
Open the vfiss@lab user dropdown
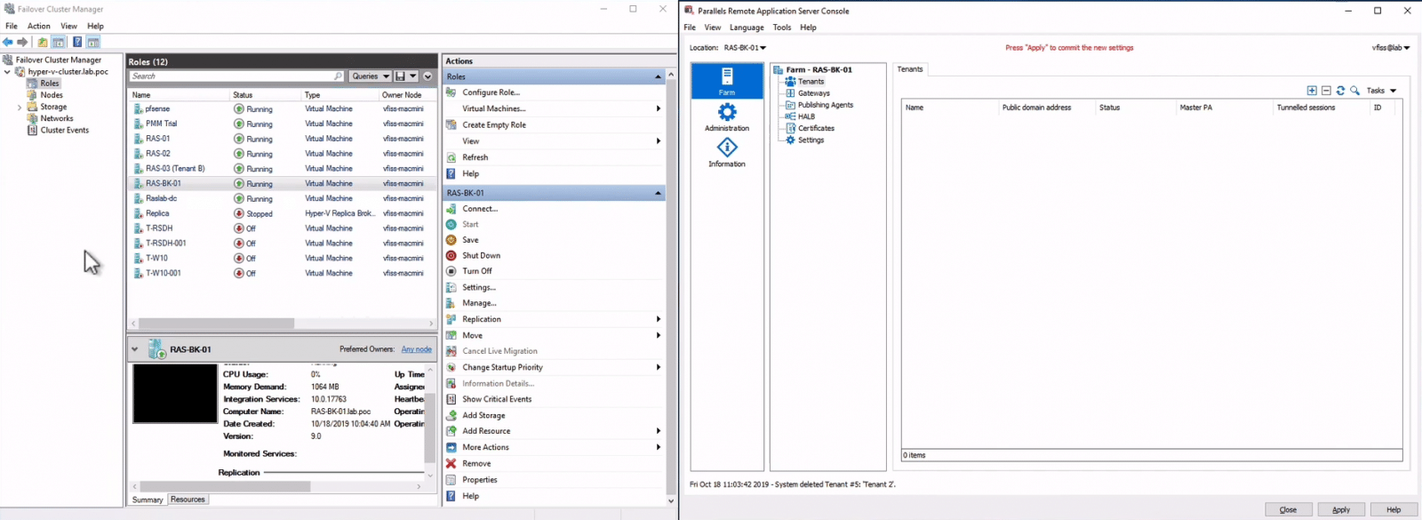point(1391,48)
